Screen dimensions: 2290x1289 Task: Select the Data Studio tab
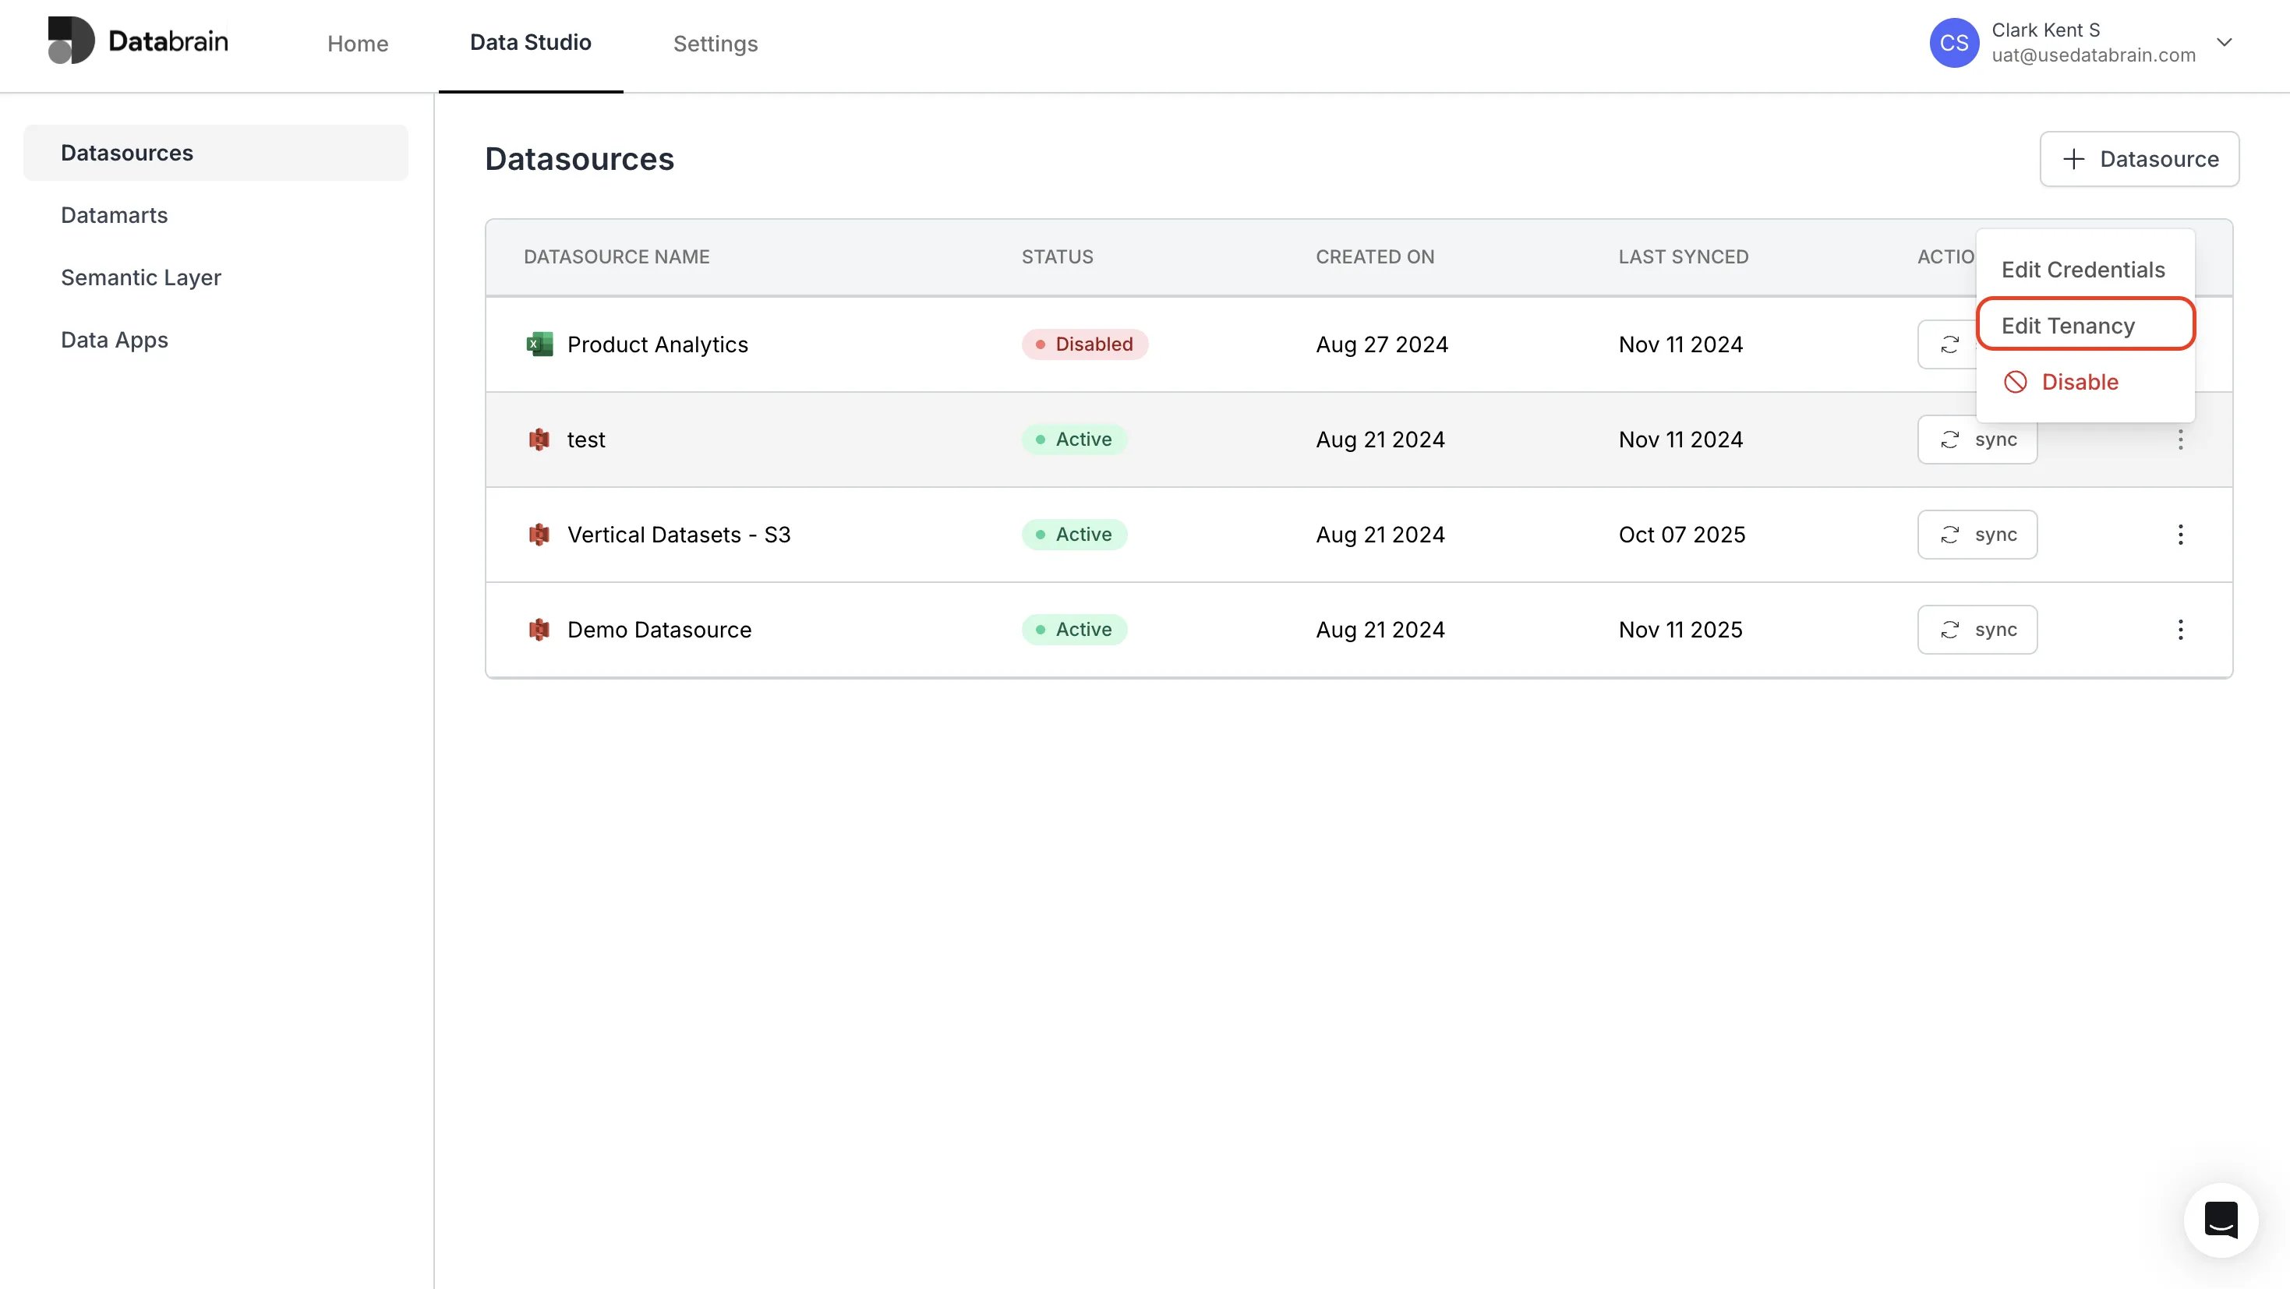(x=531, y=43)
